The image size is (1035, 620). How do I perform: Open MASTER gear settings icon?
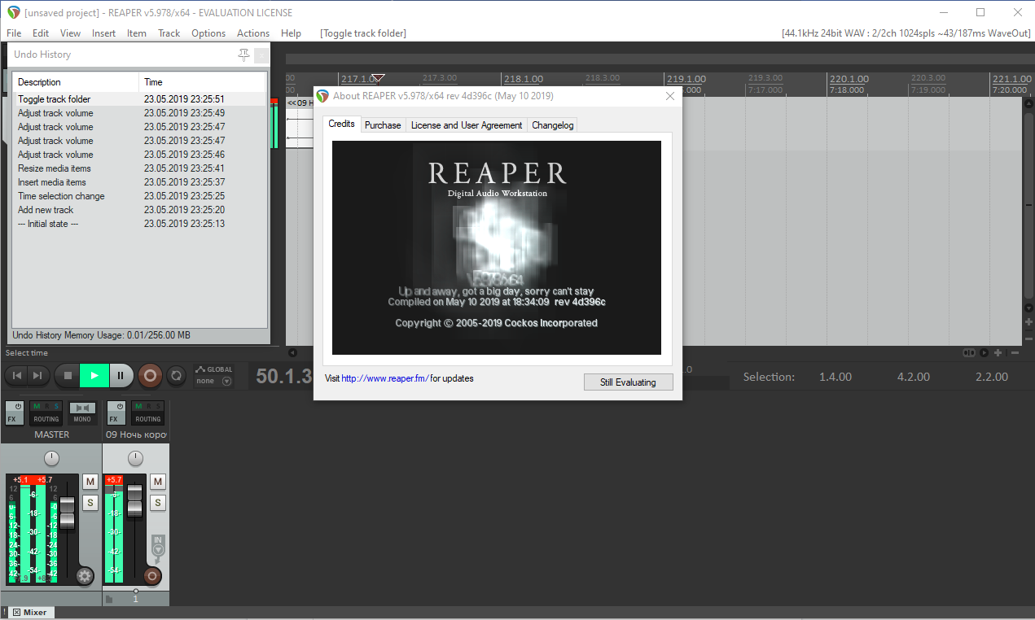click(x=85, y=576)
